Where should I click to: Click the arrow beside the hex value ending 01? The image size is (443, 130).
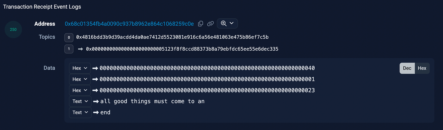click(95, 79)
